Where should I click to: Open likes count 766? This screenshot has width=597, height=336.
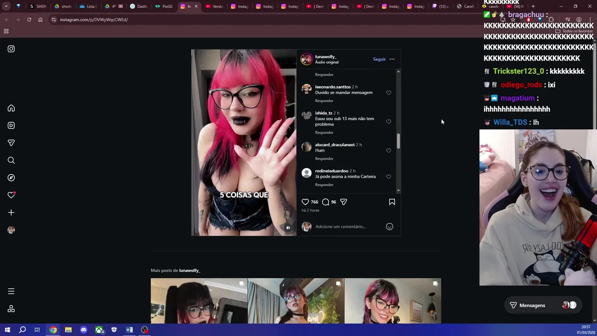[314, 202]
